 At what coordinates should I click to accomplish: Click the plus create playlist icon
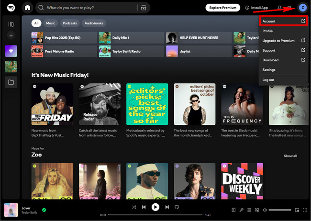11,35
